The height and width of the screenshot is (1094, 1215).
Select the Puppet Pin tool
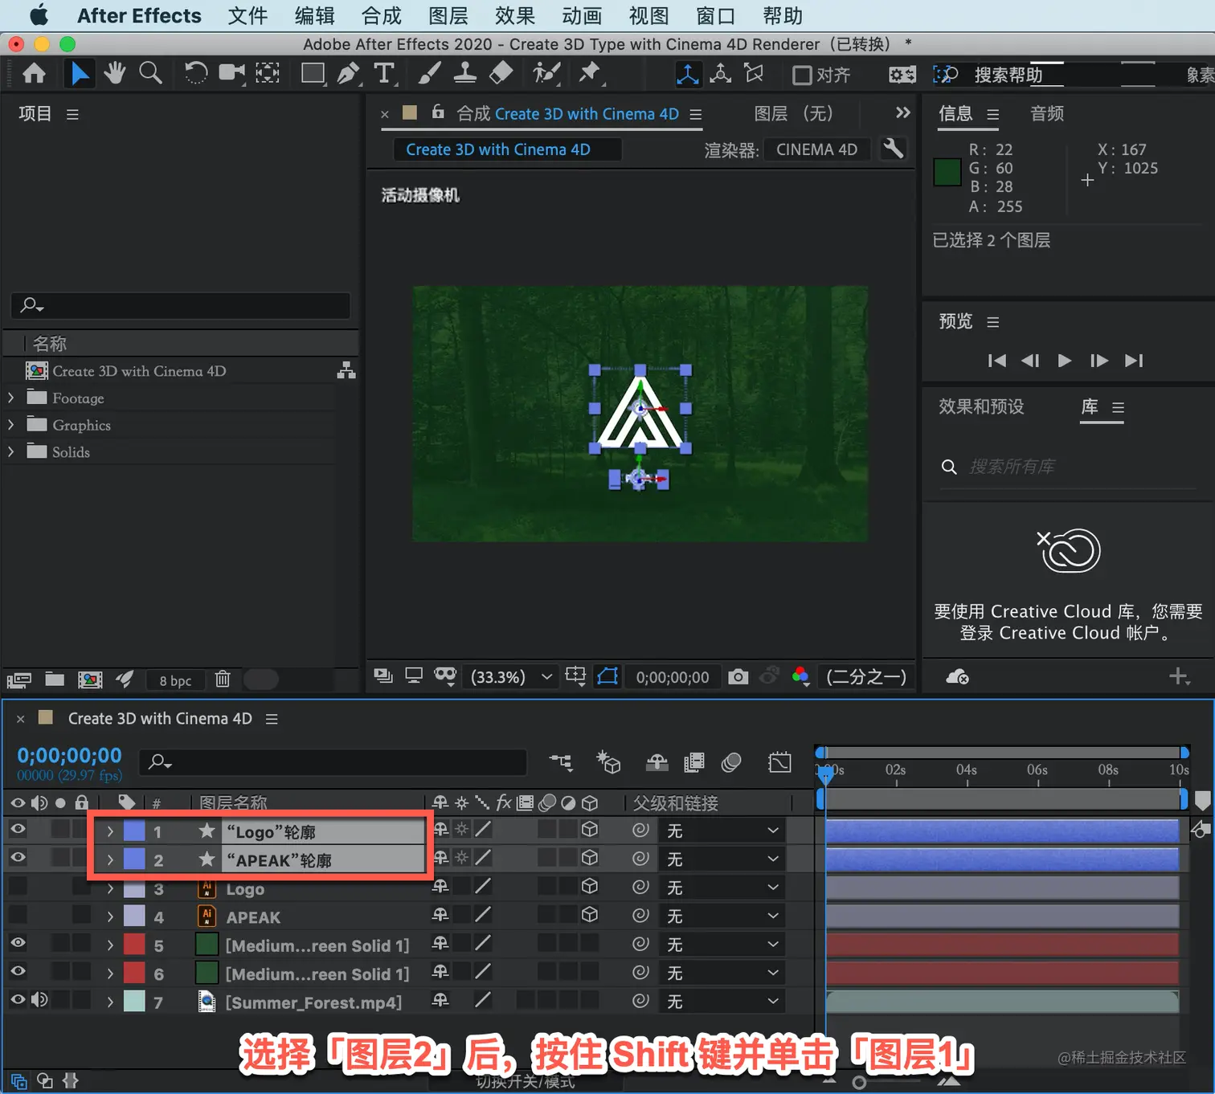coord(590,74)
